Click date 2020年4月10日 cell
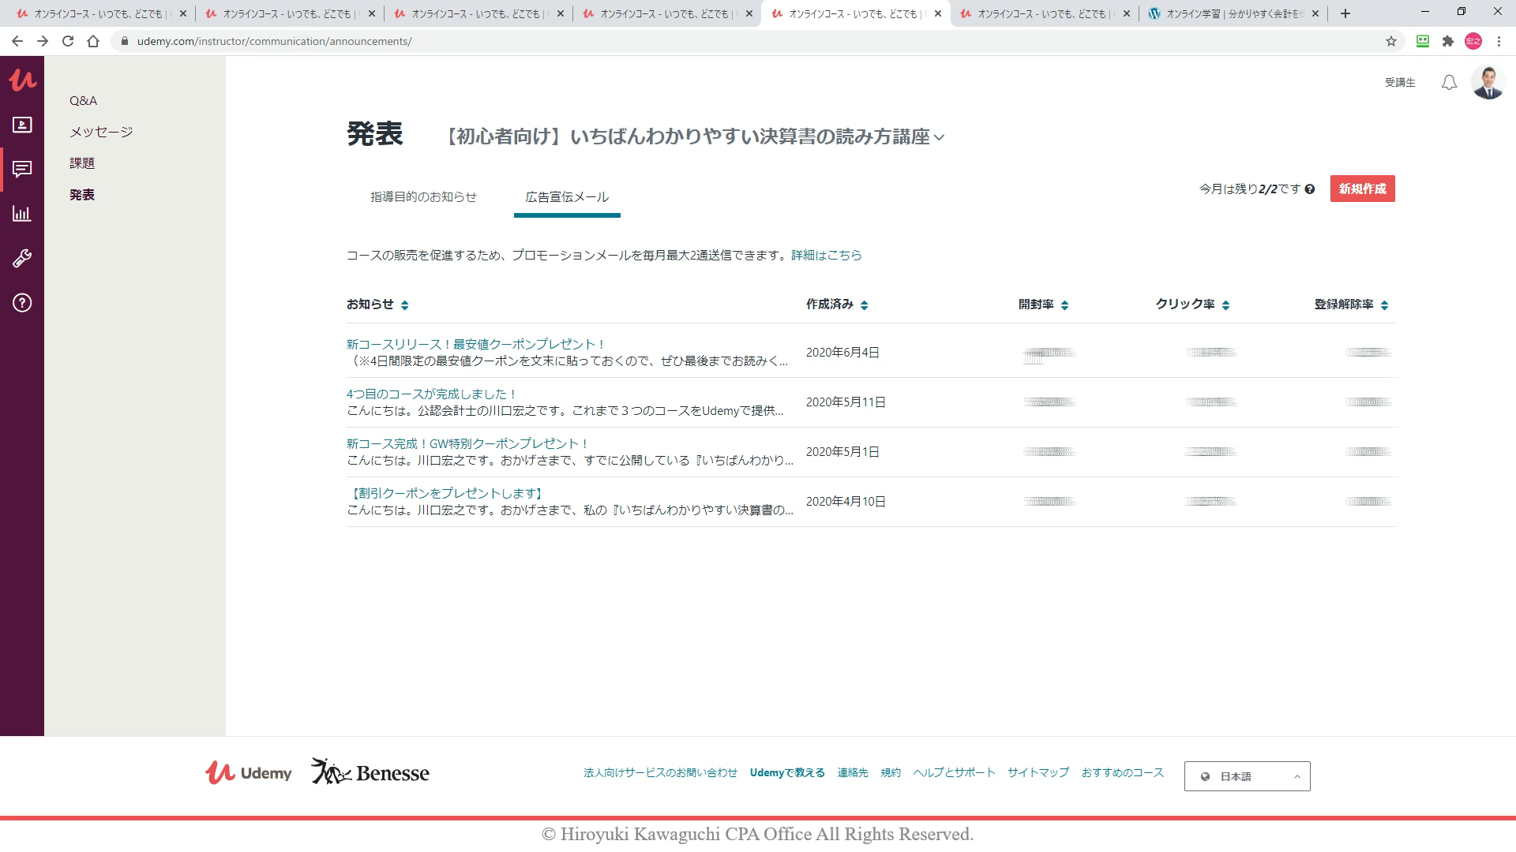The height and width of the screenshot is (852, 1516). pos(846,502)
